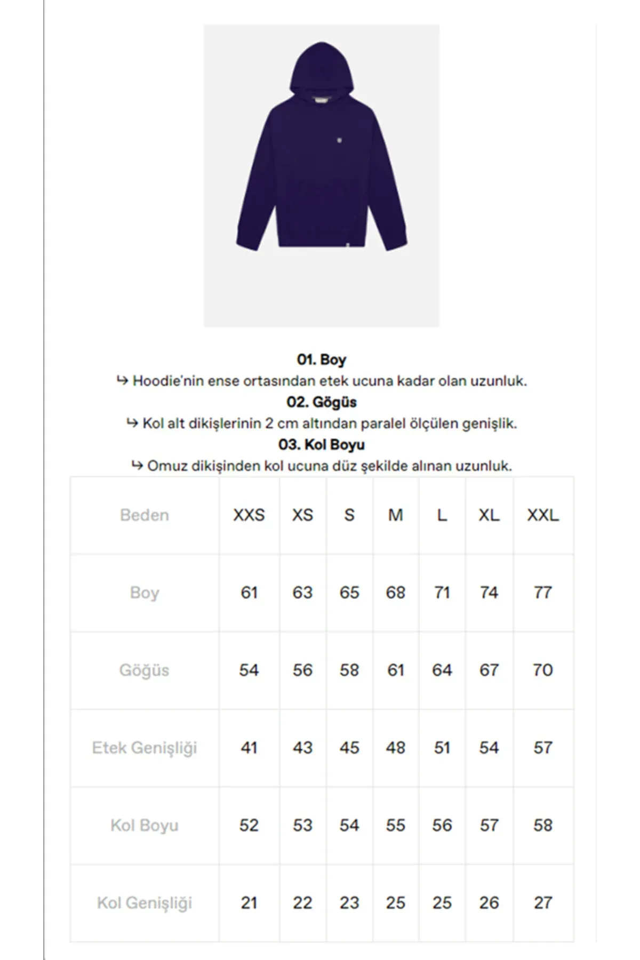640x960 pixels.
Task: Click the Kol Genişliği value 21 for XXS
Action: pyautogui.click(x=249, y=903)
